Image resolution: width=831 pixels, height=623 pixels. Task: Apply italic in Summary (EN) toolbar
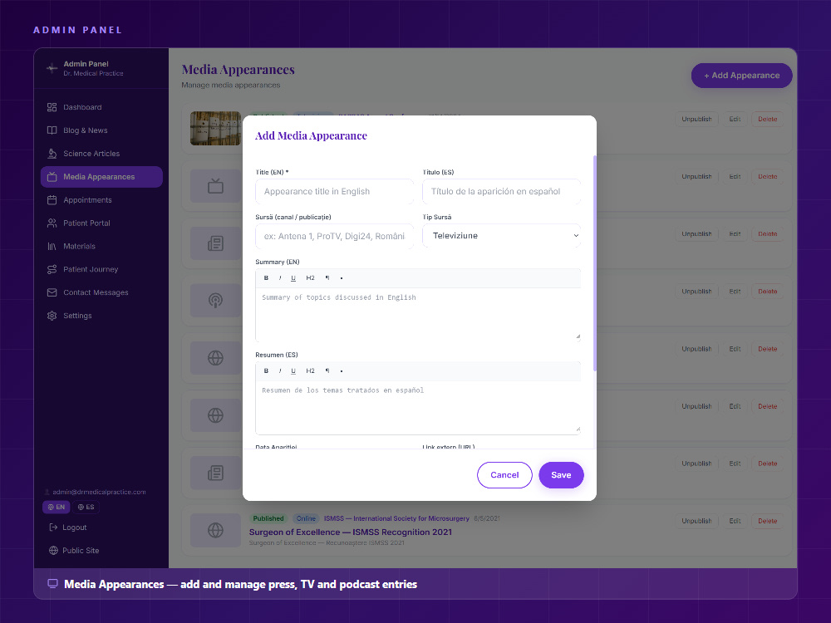(280, 278)
